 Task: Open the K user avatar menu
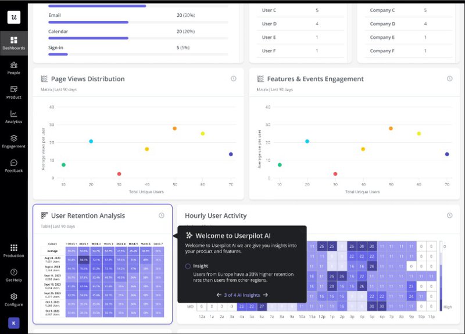[13, 322]
